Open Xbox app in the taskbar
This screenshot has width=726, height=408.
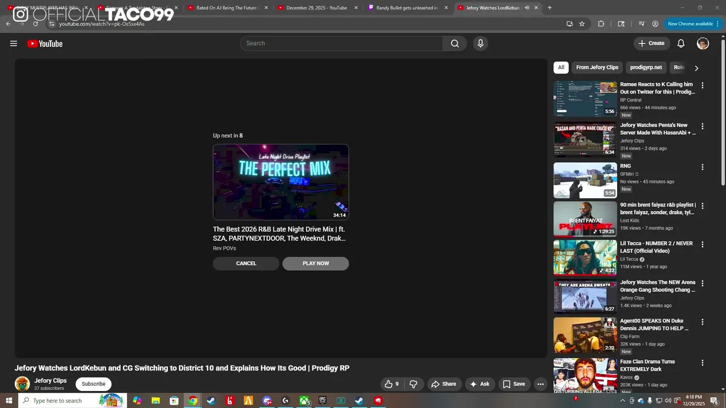[x=304, y=401]
